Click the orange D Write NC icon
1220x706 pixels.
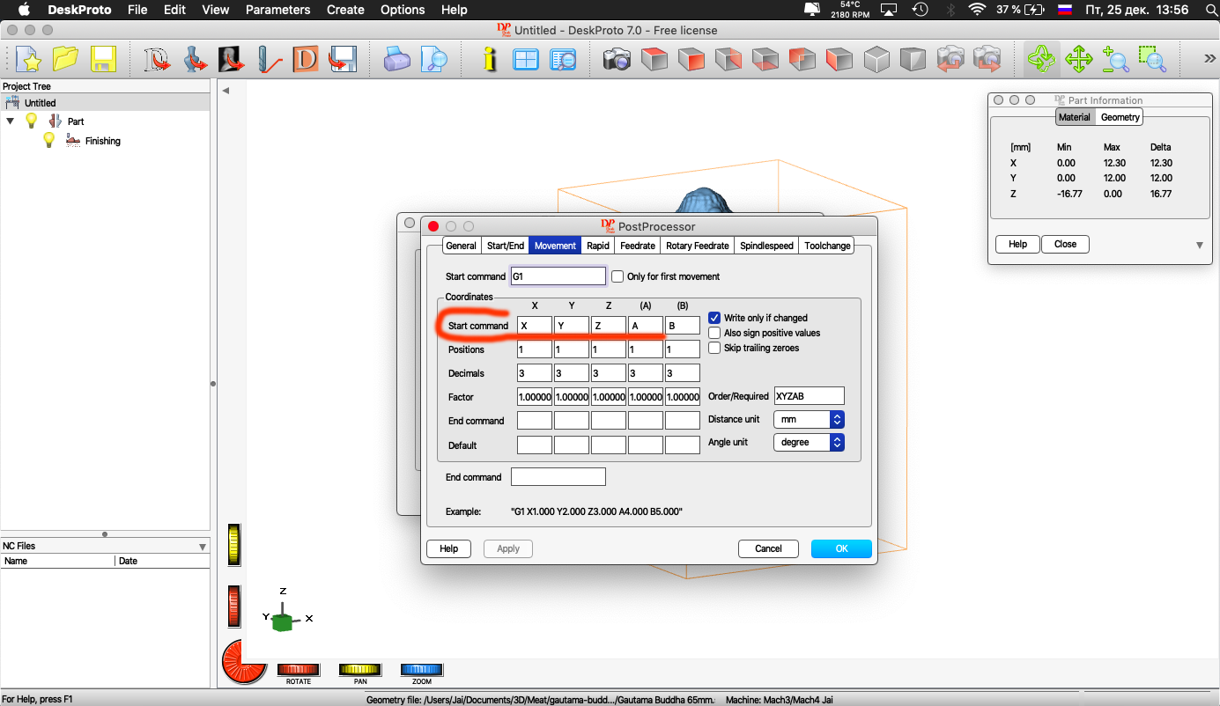click(305, 60)
